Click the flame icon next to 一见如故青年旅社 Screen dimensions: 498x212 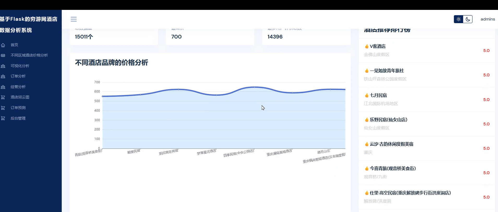367,71
